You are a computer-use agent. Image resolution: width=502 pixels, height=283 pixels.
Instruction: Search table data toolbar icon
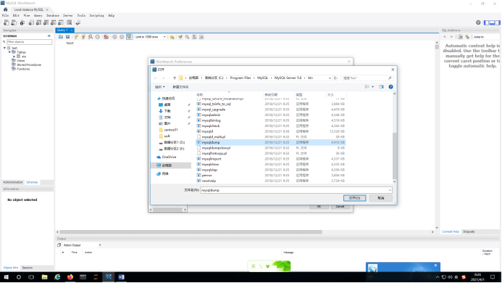(x=69, y=22)
